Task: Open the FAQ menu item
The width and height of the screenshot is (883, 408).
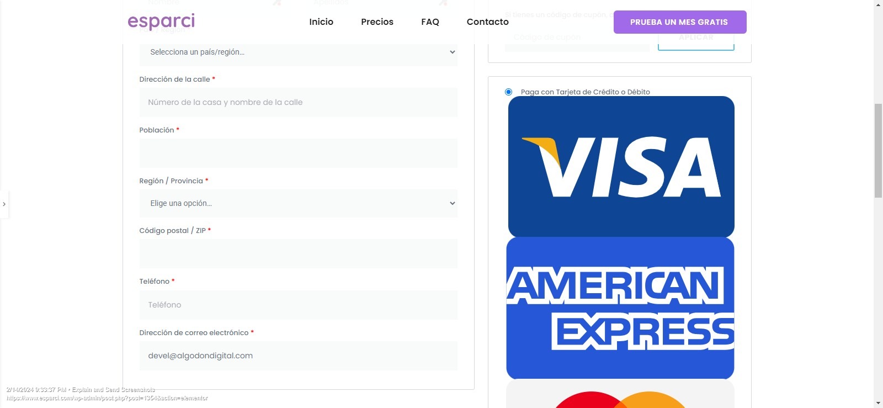Action: (x=430, y=22)
